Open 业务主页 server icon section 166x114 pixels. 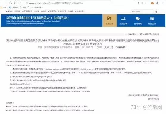(x=152, y=20)
